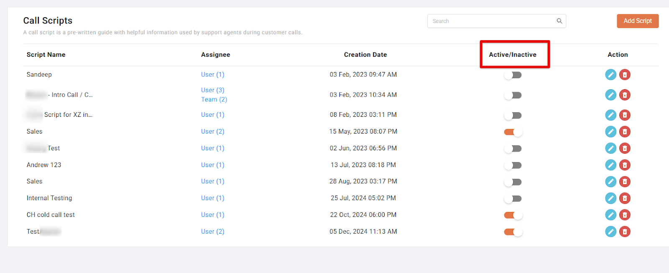The height and width of the screenshot is (273, 669).
Task: Click the date 22 Oct, 2024 06:00 PM
Action: pyautogui.click(x=363, y=215)
